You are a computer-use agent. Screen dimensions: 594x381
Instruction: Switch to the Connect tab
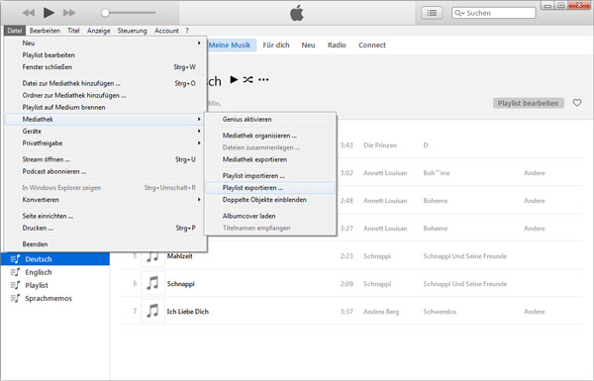tap(372, 46)
